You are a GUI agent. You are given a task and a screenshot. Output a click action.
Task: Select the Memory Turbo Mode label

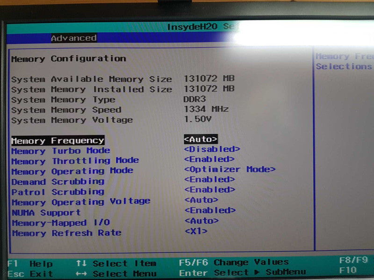pos(61,151)
